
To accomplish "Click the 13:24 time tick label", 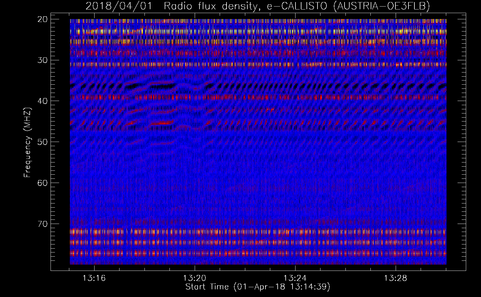I will coord(295,278).
